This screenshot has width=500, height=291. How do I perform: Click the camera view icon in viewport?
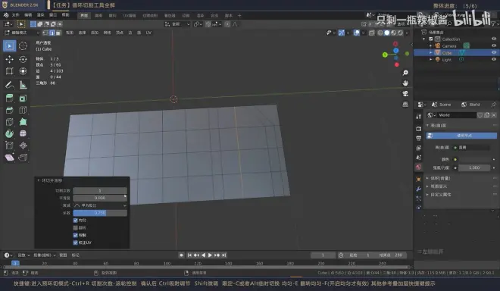[x=405, y=93]
